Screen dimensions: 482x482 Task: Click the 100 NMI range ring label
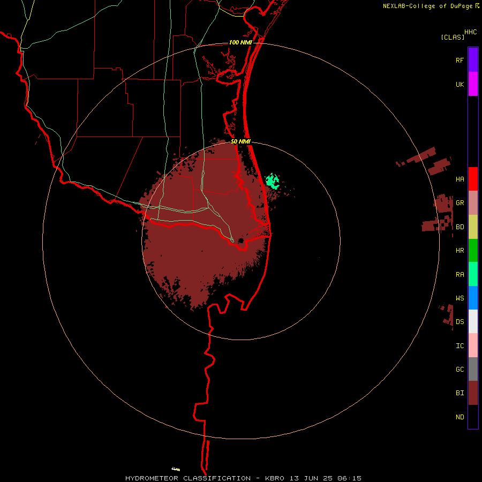[240, 42]
